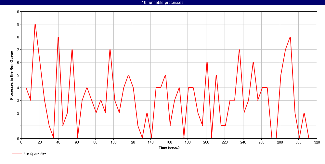The height and width of the screenshot is (164, 325).
Task: Click the y-axis tick label 6
Action: click(x=18, y=62)
